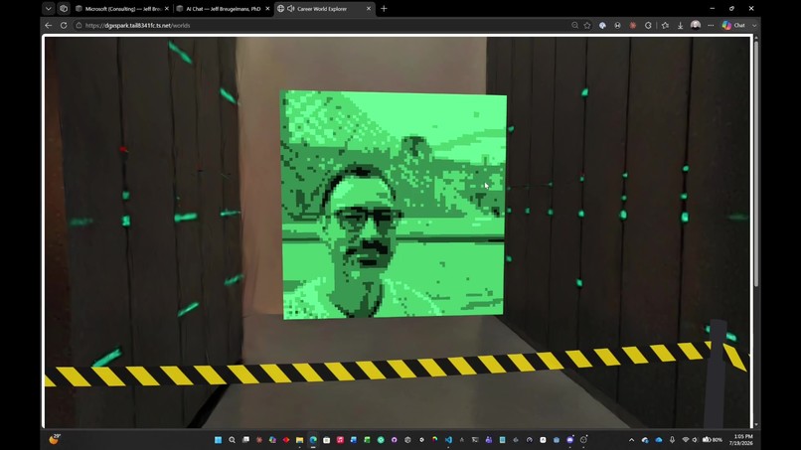Add this page to favorites star
Image resolution: width=801 pixels, height=450 pixels.
pyautogui.click(x=587, y=25)
